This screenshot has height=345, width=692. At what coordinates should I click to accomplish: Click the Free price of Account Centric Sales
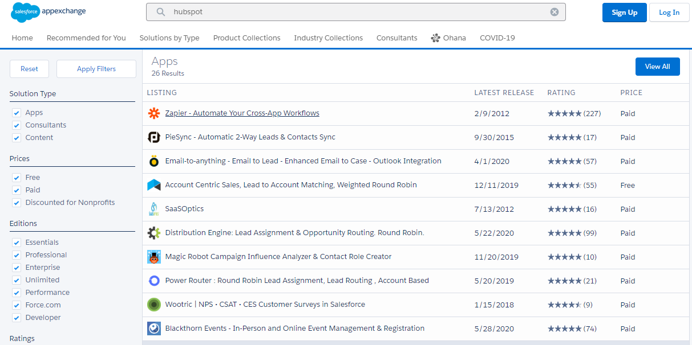click(x=628, y=185)
